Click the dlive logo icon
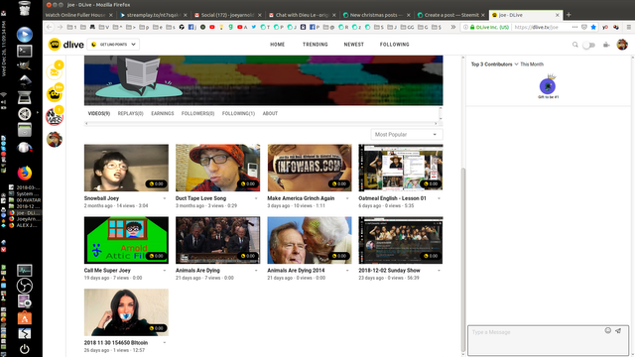This screenshot has width=635, height=357. click(55, 44)
